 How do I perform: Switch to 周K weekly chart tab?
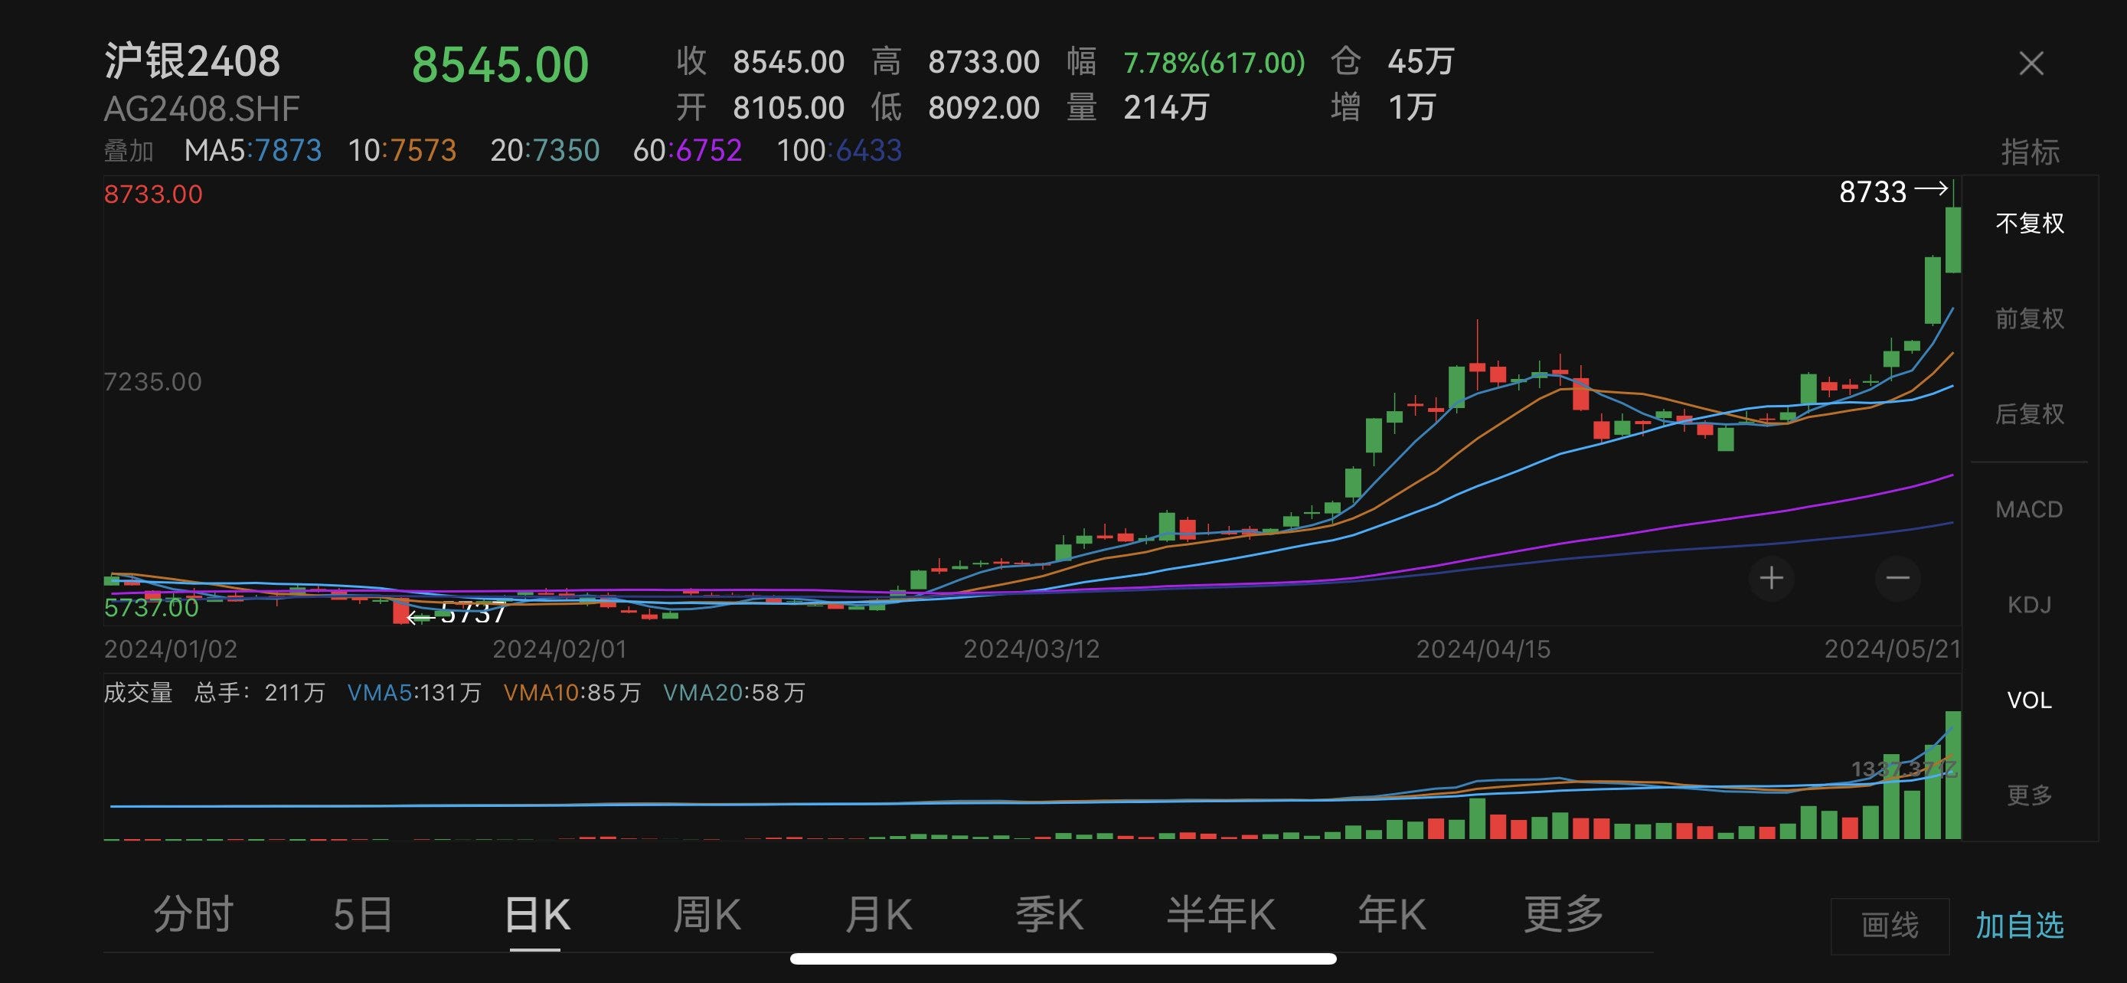pos(707,915)
